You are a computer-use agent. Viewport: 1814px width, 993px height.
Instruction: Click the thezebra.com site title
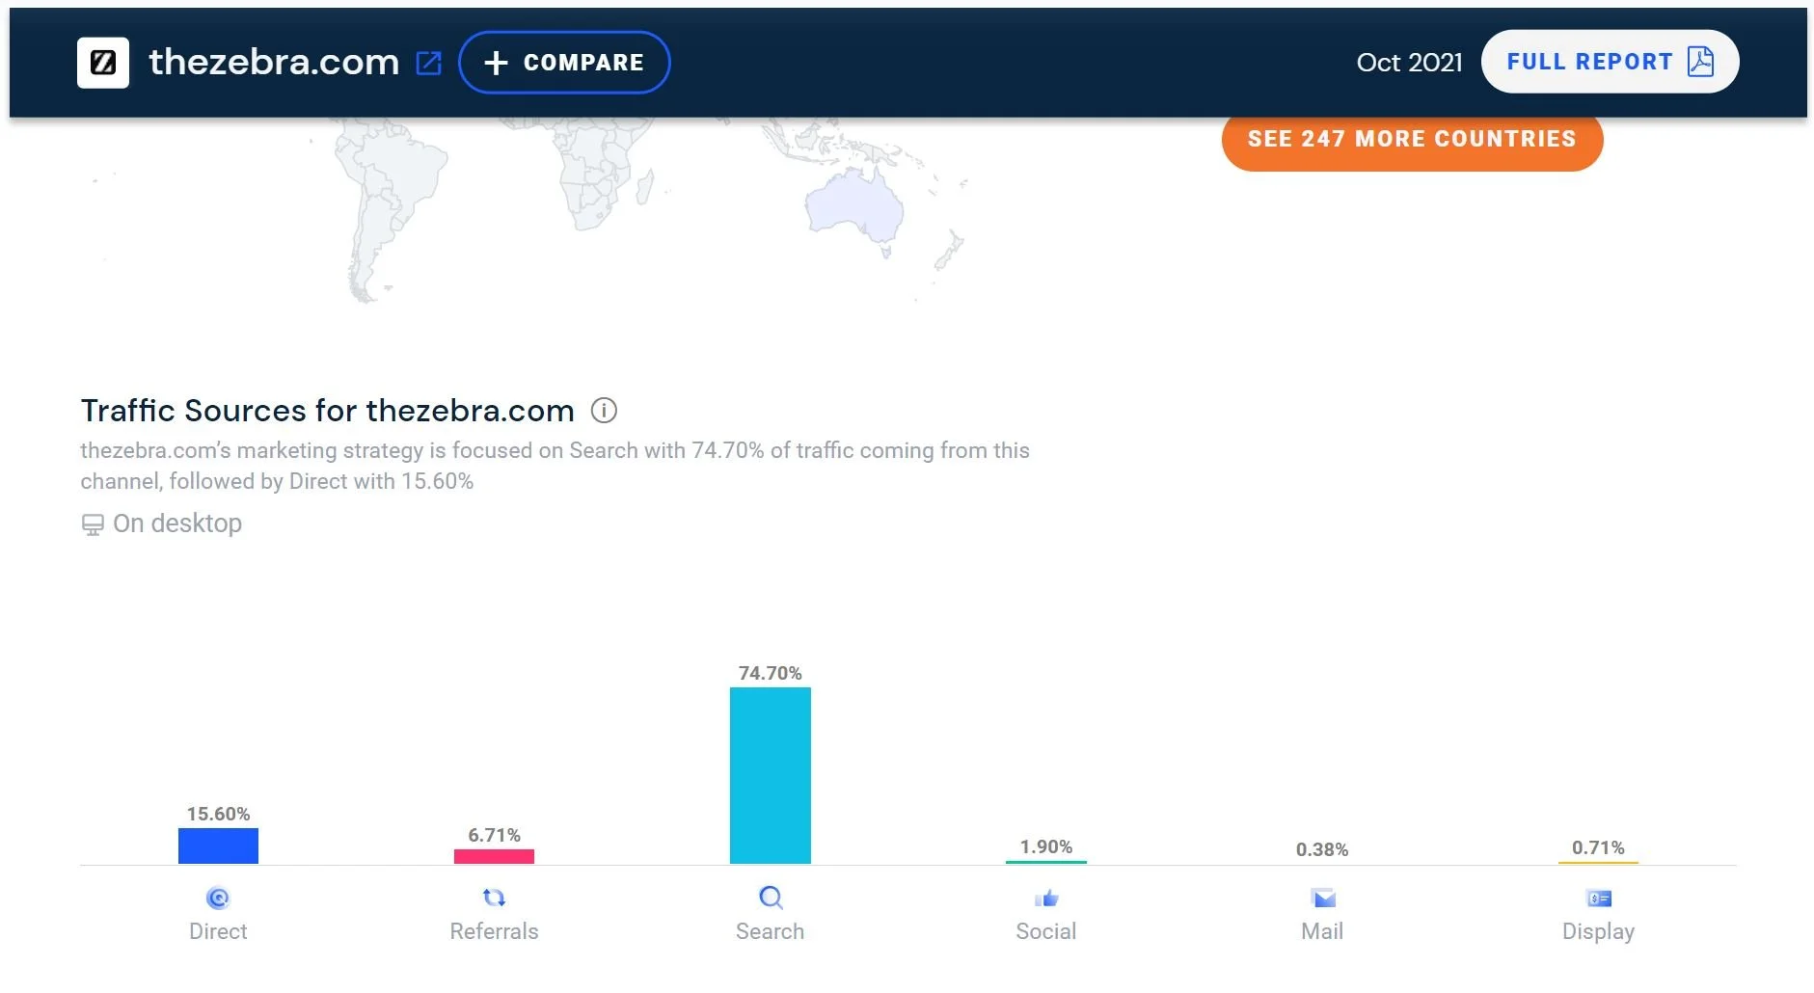pyautogui.click(x=274, y=62)
